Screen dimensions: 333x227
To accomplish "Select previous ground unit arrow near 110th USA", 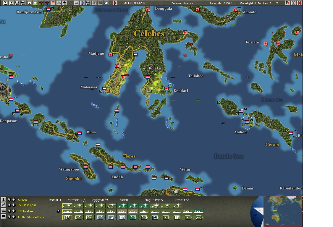I will [9, 217].
